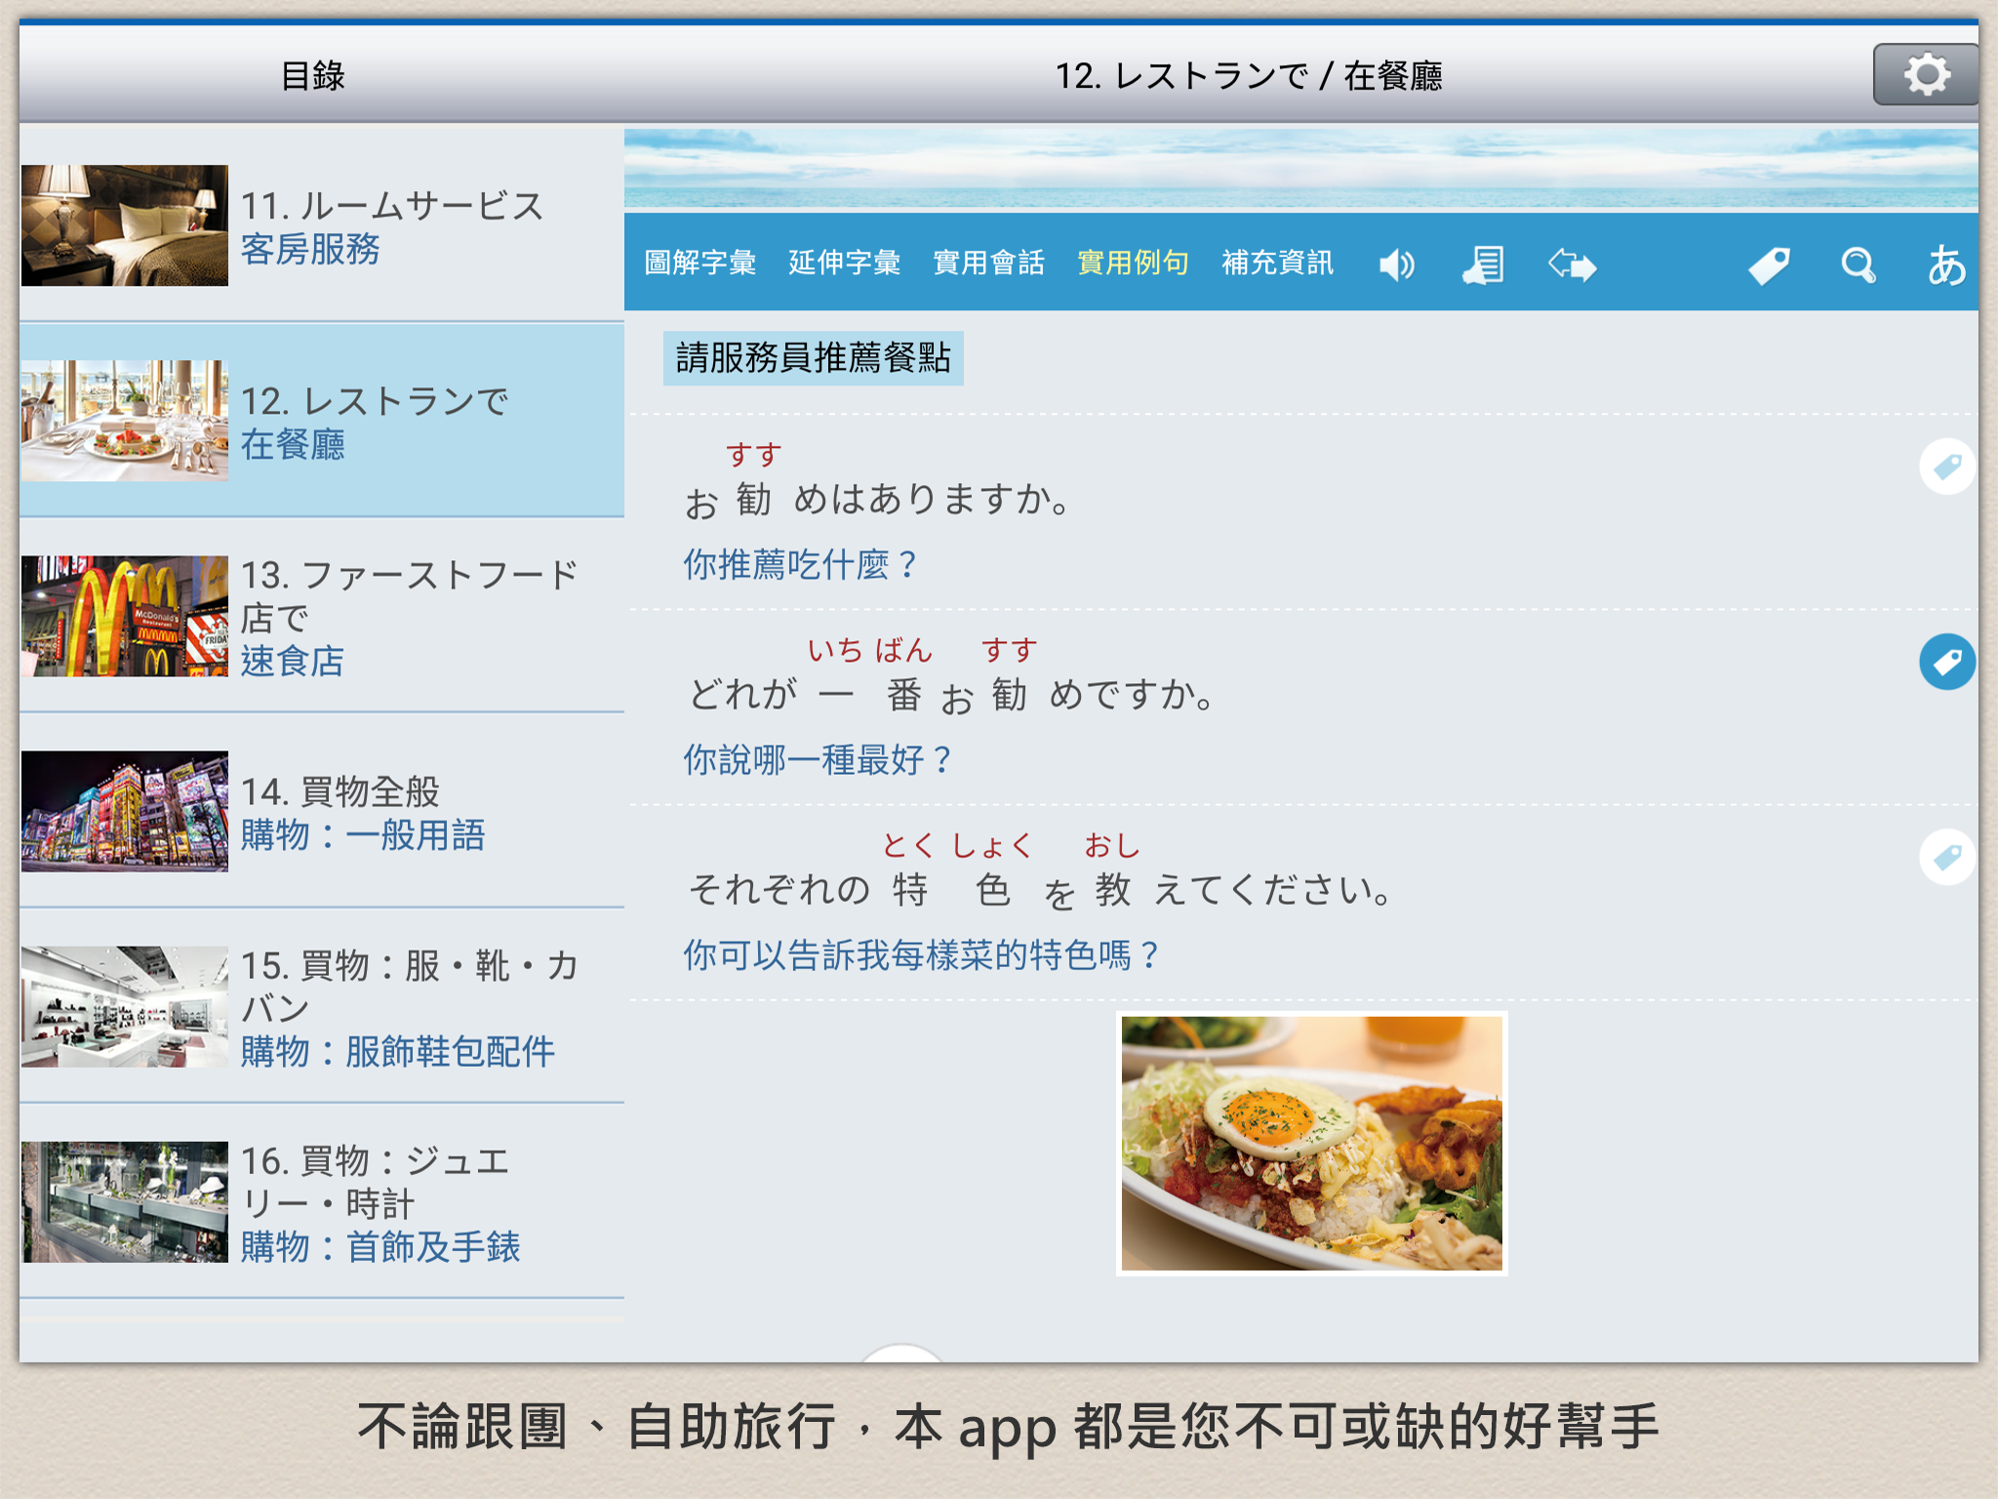This screenshot has height=1499, width=1998.
Task: Tap the translation 你可以告訴我每樣菜的特色嗎？
Action: (x=922, y=954)
